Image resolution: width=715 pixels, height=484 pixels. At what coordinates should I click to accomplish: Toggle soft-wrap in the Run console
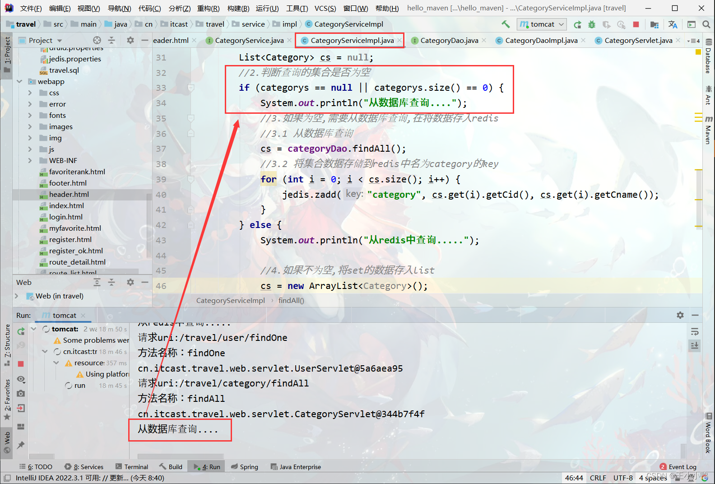coord(695,332)
